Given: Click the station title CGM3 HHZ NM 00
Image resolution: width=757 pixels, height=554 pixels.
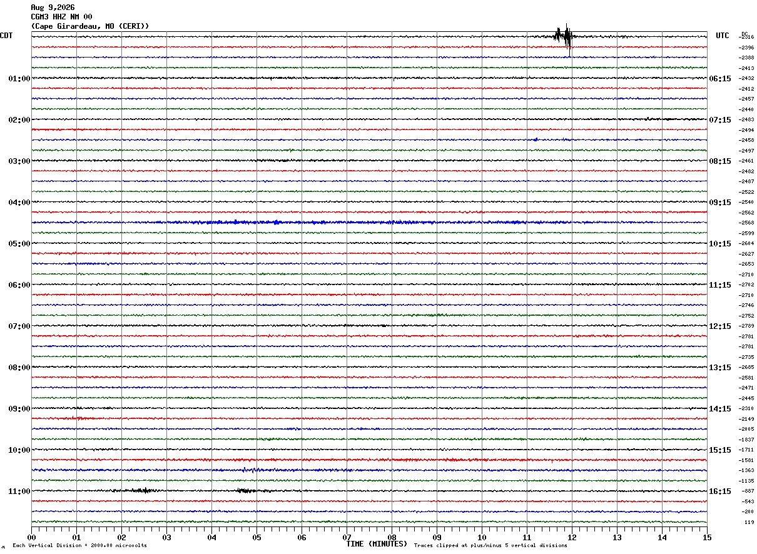Looking at the screenshot, I should pyautogui.click(x=61, y=17).
